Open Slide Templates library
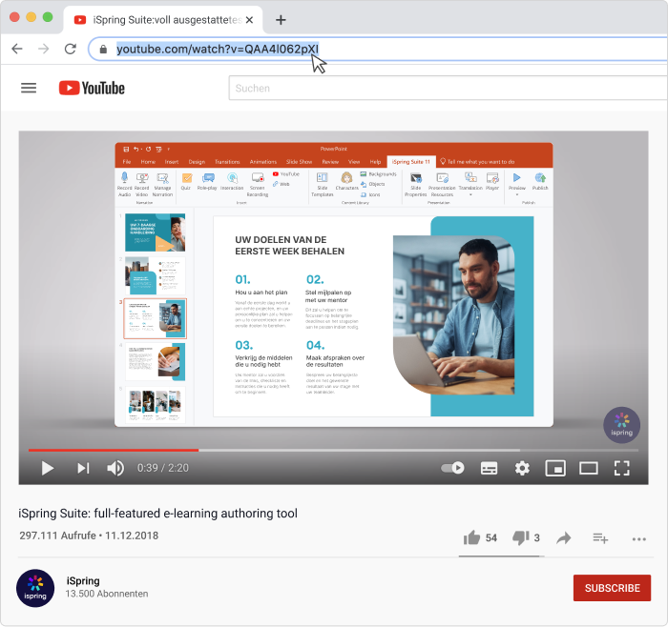668x627 pixels. [x=323, y=184]
